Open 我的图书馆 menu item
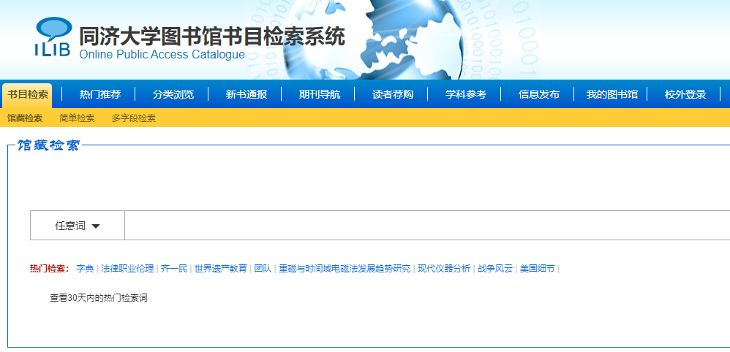Screen dimensions: 730x352 coord(612,94)
